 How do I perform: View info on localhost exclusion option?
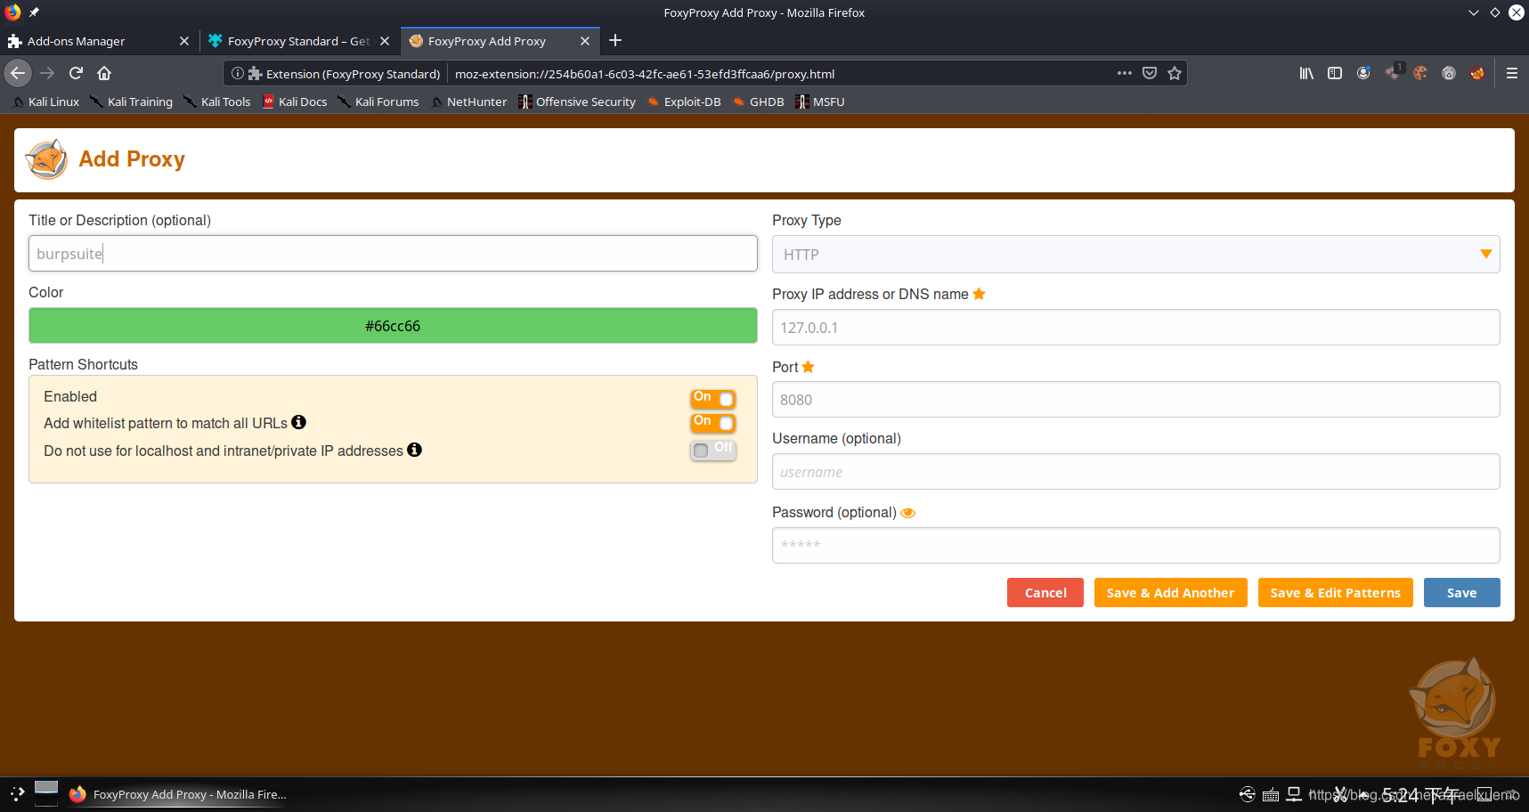(415, 450)
